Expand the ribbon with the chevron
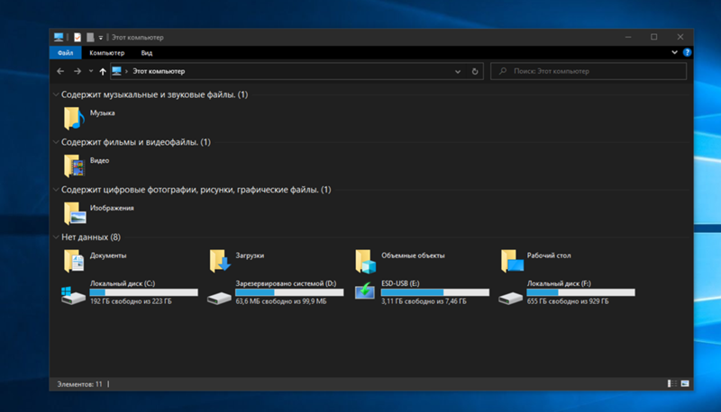Viewport: 721px width, 412px height. point(674,52)
